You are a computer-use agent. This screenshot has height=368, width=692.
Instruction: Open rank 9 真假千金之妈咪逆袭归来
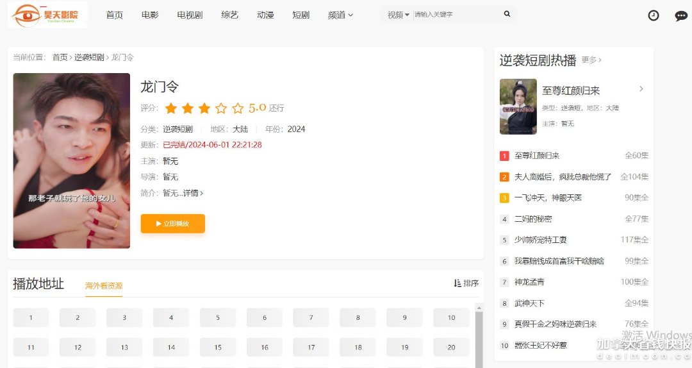[573, 324]
